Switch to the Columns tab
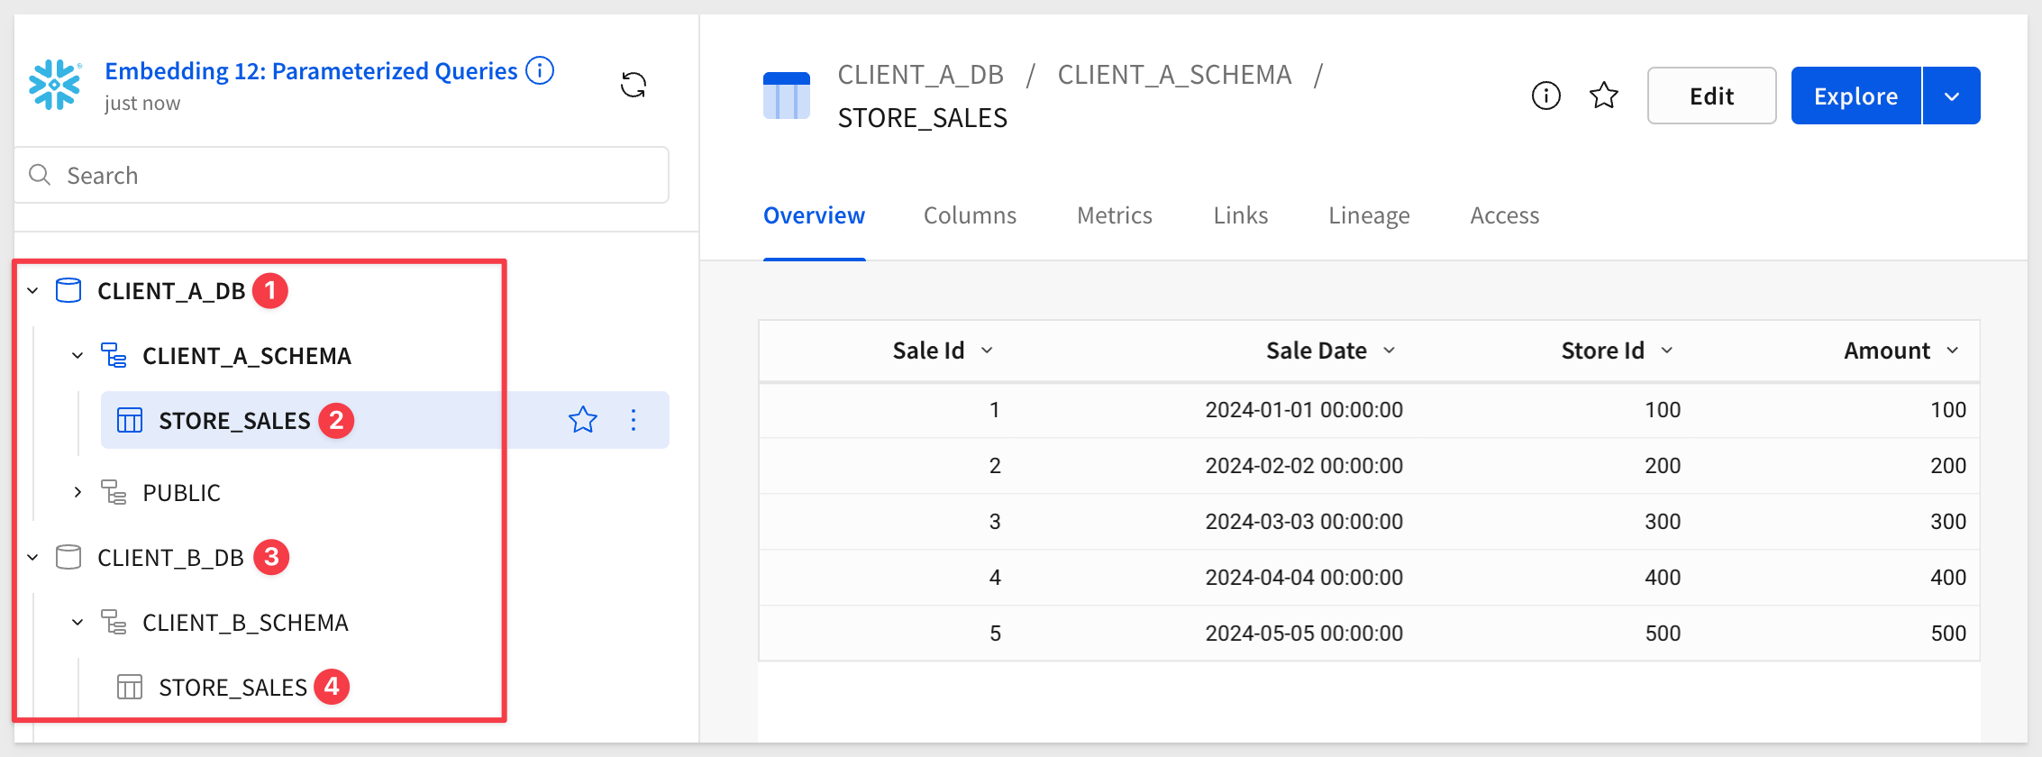This screenshot has width=2042, height=757. [x=970, y=215]
